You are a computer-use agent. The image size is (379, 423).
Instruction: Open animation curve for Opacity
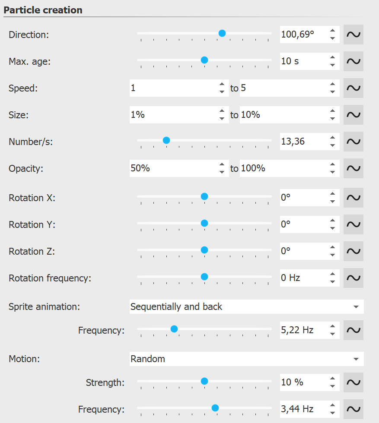[353, 168]
